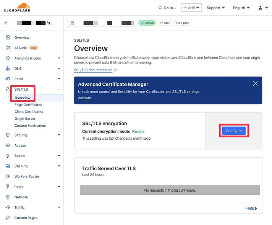Screen dimensions: 272x225
Task: Expand the DNS section arrow
Action: point(59,68)
